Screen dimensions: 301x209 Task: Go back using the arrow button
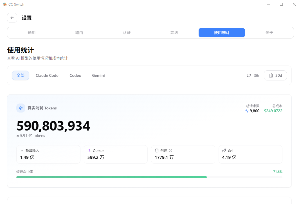pyautogui.click(x=12, y=18)
